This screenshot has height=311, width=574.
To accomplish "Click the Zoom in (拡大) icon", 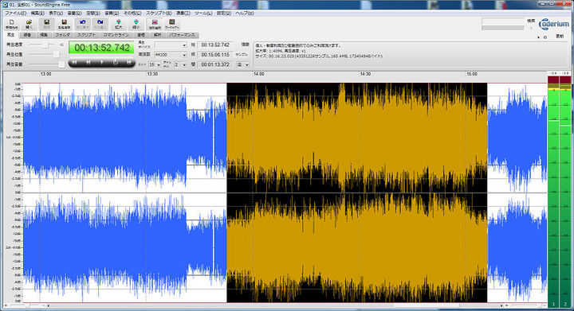I will 119,24.
